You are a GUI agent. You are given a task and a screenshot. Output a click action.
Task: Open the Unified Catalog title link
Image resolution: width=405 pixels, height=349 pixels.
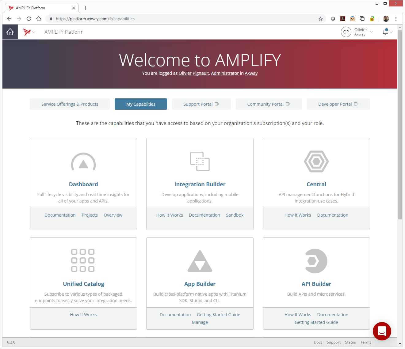tap(83, 284)
